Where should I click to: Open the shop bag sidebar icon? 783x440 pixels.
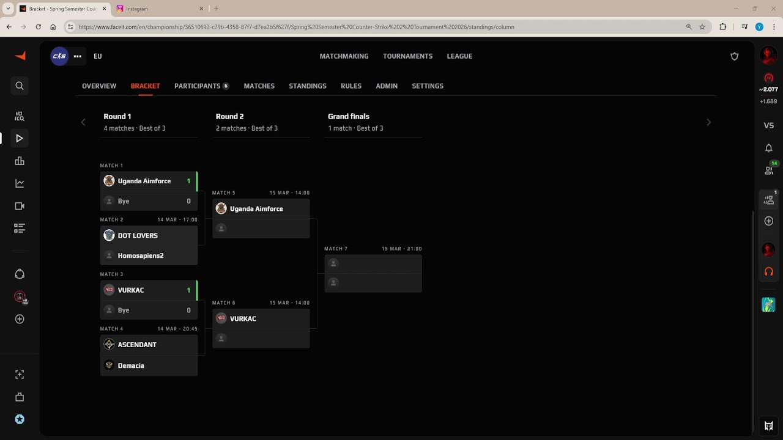tap(20, 397)
